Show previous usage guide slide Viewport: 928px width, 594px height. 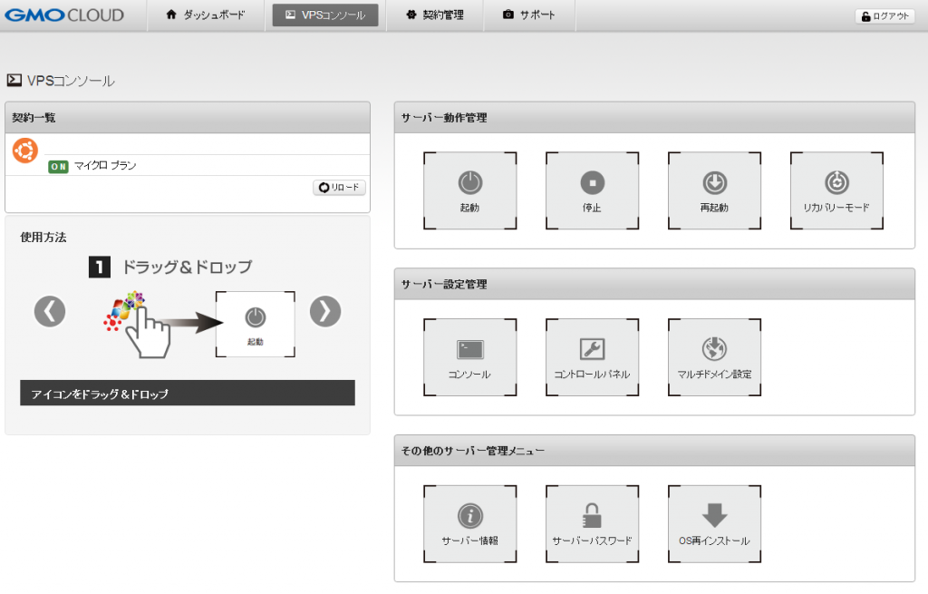click(x=50, y=311)
